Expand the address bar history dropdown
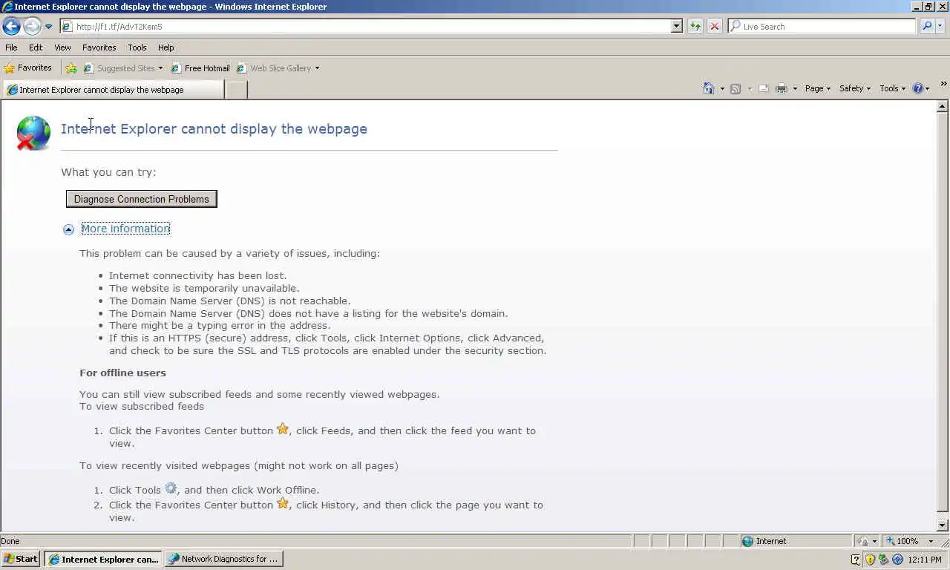This screenshot has height=570, width=950. 676,26
